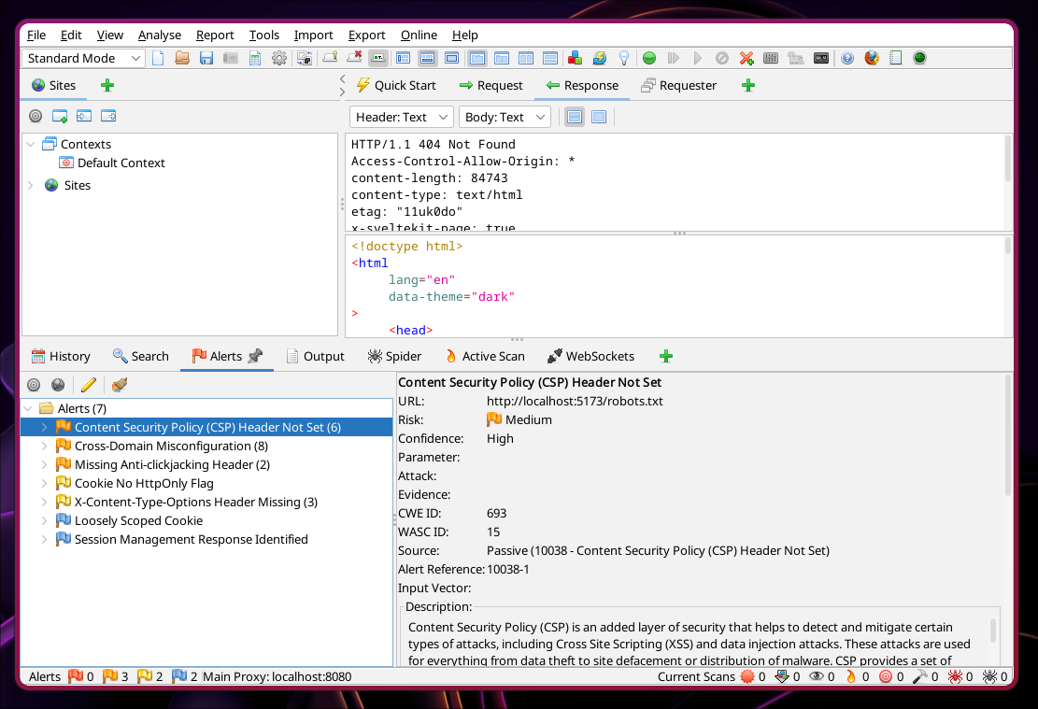This screenshot has height=709, width=1038.
Task: Open the File menu
Action: coord(36,35)
